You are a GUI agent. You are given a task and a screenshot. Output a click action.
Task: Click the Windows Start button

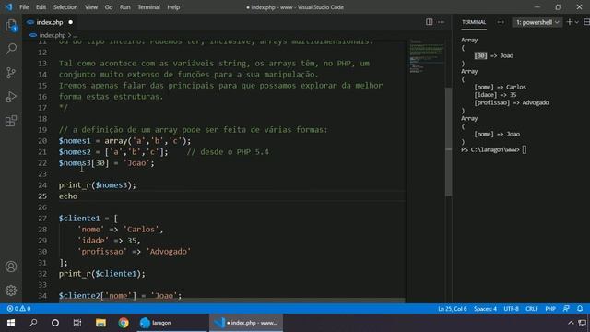pyautogui.click(x=11, y=323)
